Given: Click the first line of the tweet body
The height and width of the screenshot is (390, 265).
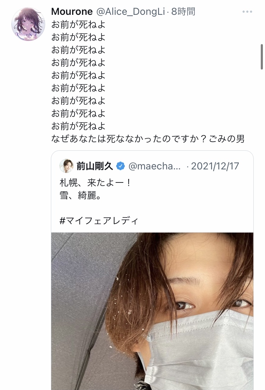Looking at the screenshot, I should click(78, 24).
